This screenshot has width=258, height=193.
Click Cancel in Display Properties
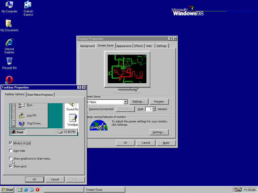coord(146,143)
